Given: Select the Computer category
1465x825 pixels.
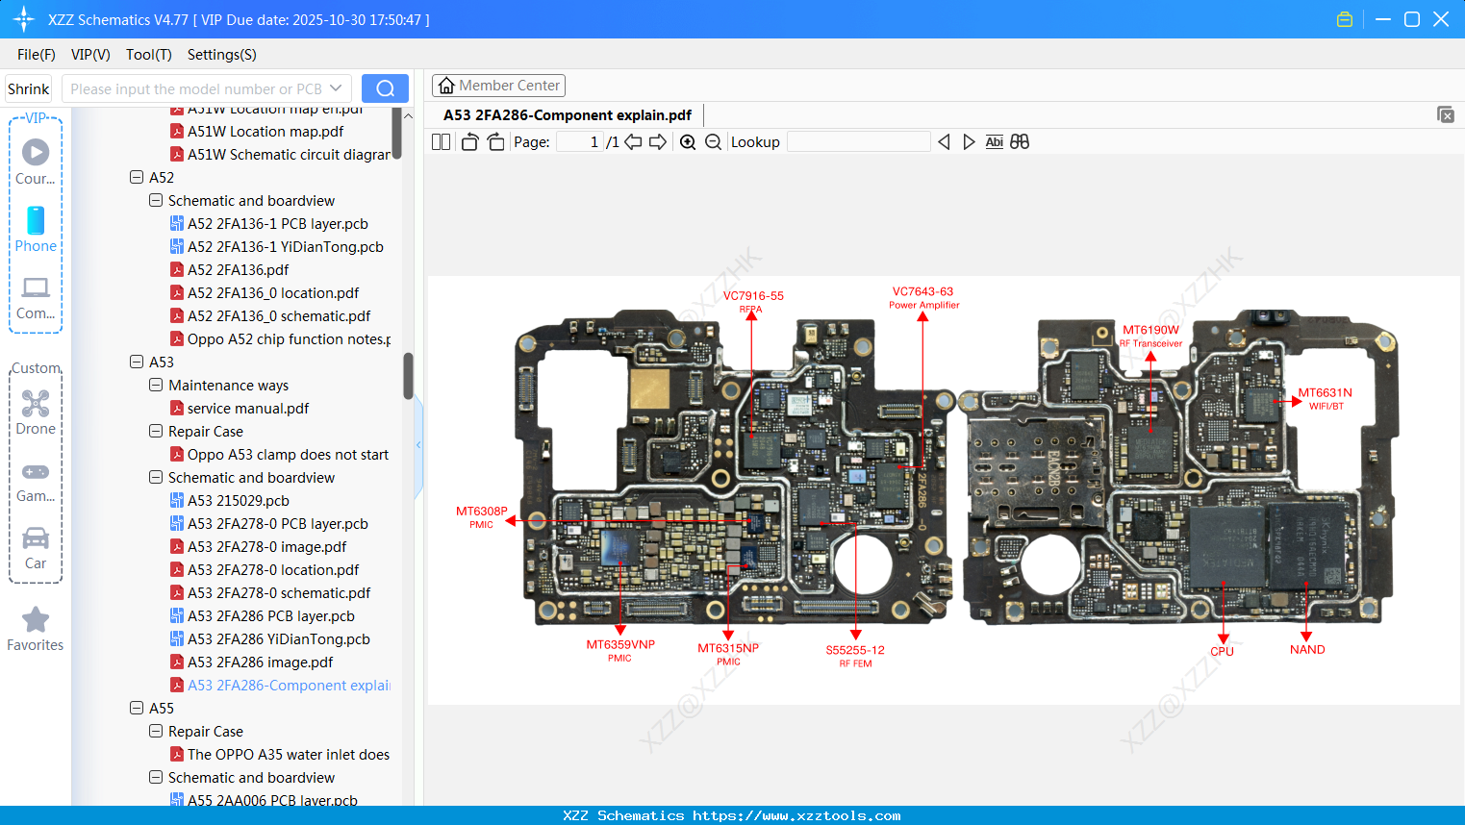Looking at the screenshot, I should click(x=36, y=298).
